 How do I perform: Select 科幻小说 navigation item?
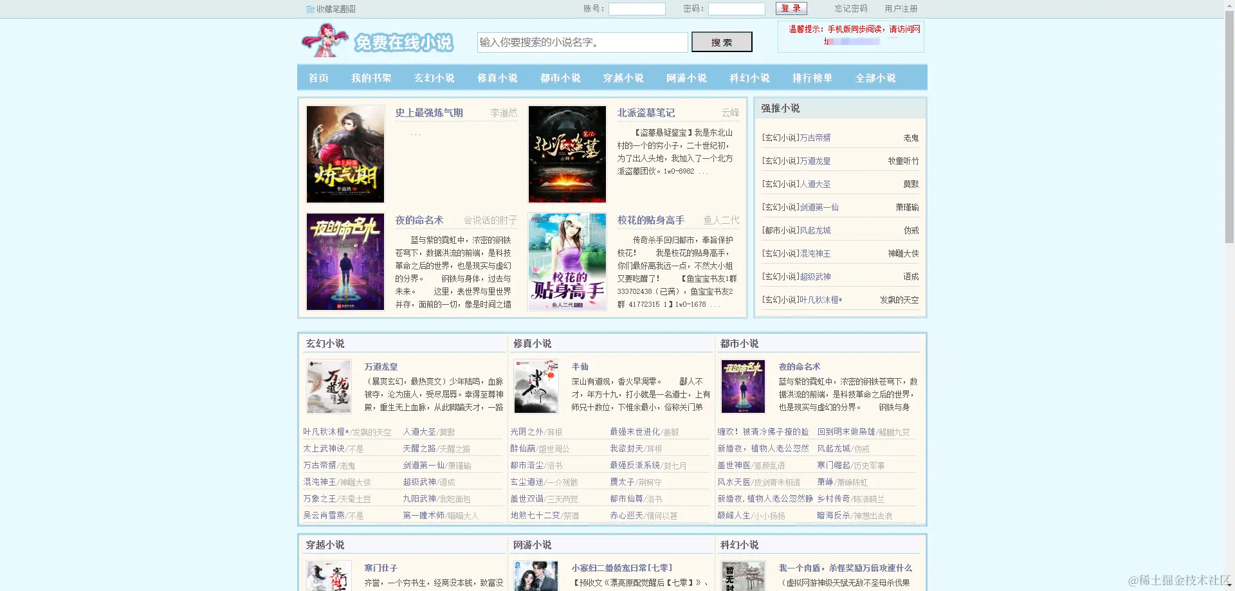(x=749, y=78)
